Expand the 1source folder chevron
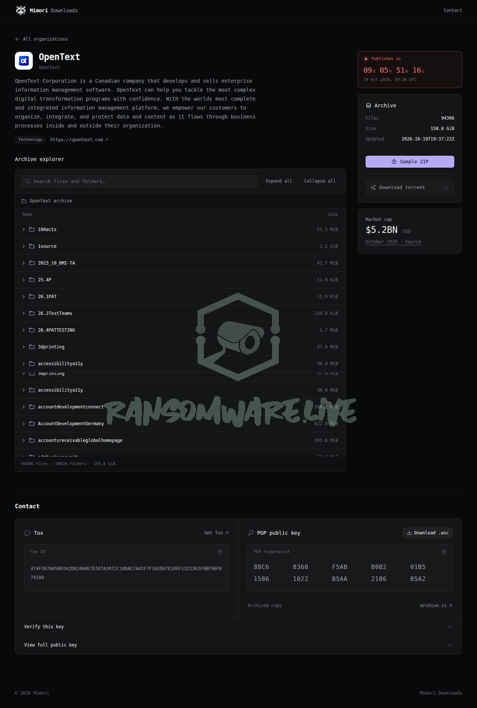This screenshot has height=708, width=477. point(23,246)
